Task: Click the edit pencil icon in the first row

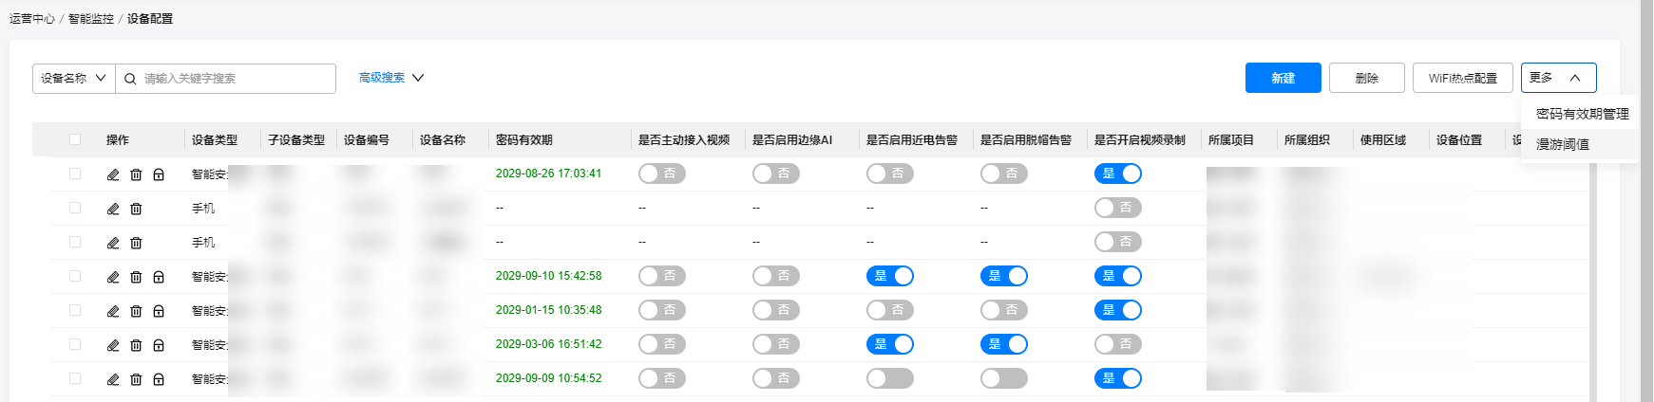Action: (113, 174)
